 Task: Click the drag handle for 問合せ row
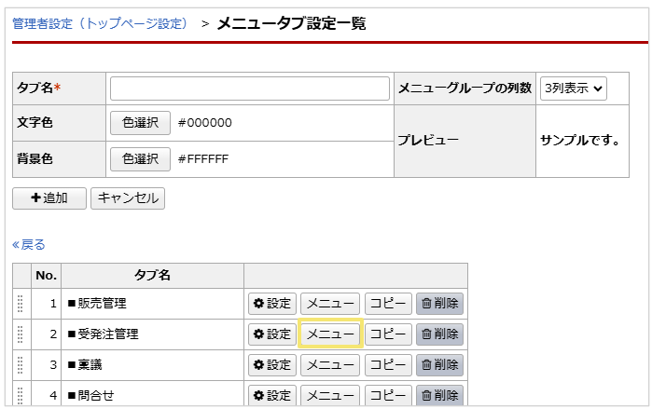point(21,395)
